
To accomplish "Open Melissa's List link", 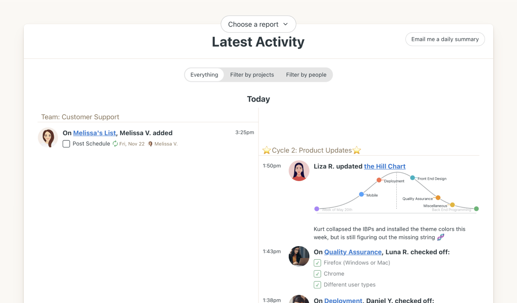I will (94, 133).
